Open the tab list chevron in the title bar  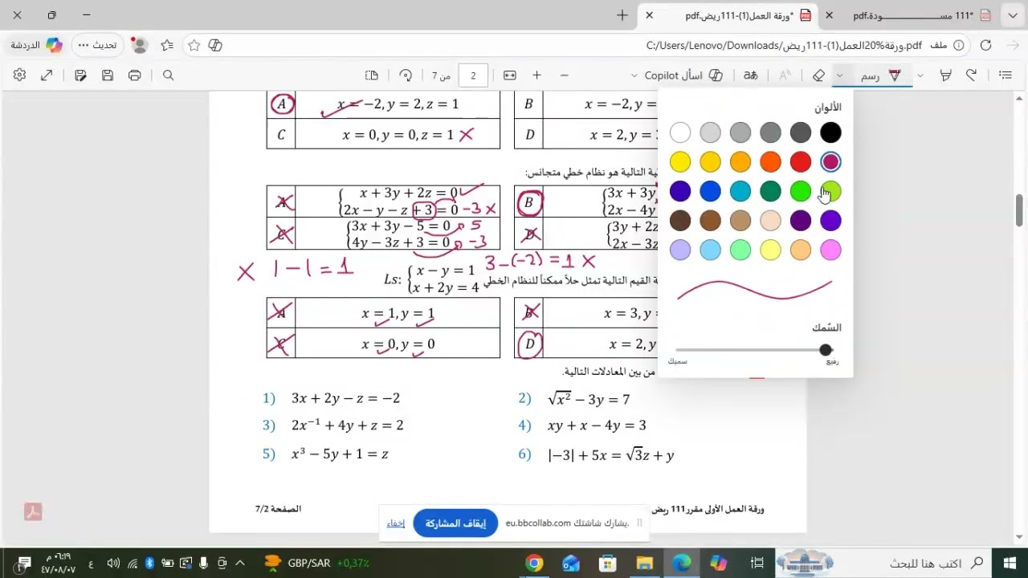1012,15
